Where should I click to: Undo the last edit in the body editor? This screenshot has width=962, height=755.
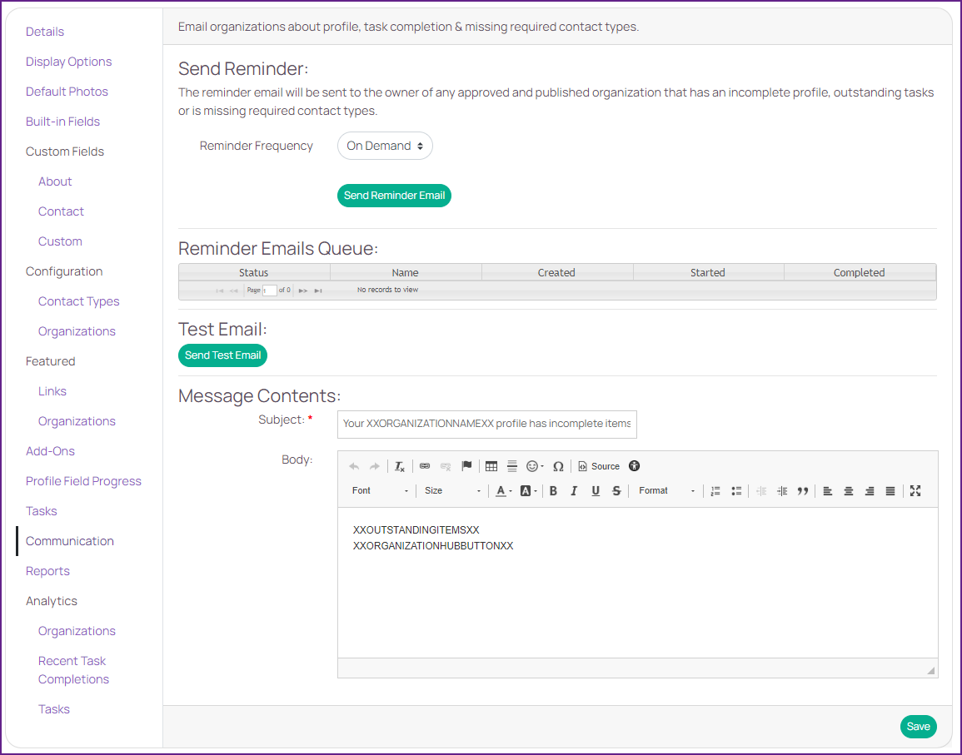coord(354,467)
